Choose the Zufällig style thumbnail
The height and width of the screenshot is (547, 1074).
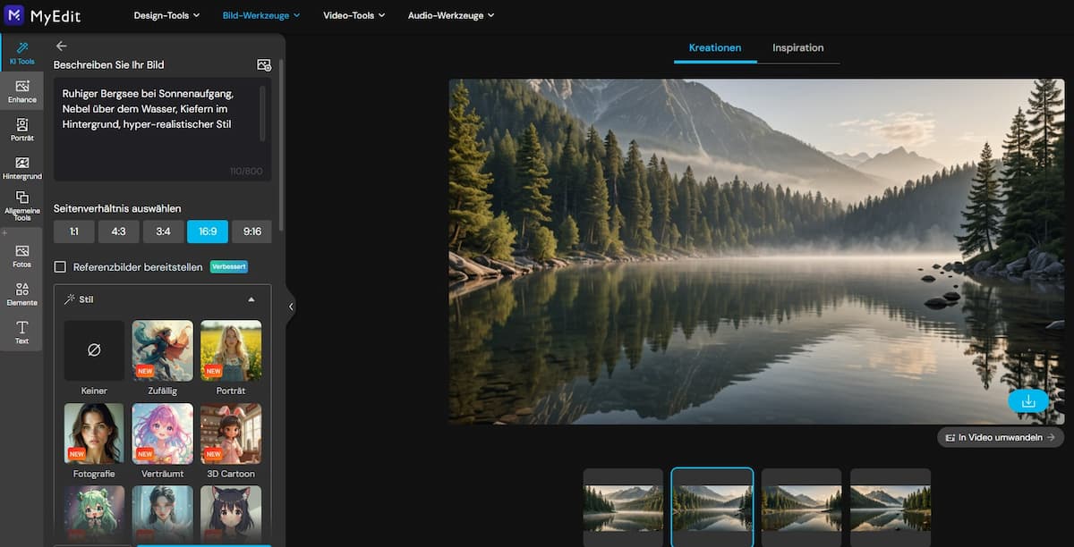(162, 350)
